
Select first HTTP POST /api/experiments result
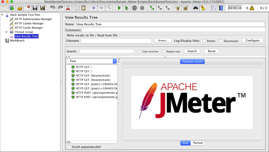click(97, 93)
